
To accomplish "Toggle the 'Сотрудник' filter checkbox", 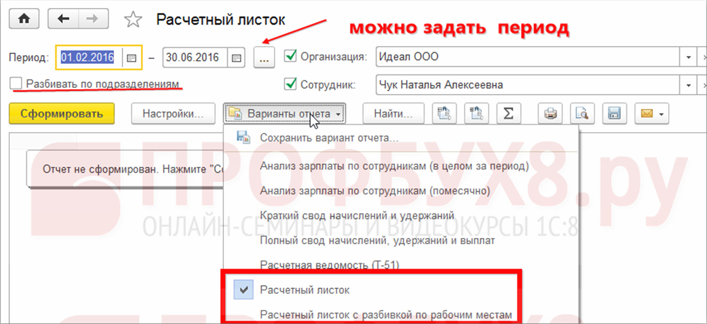I will pyautogui.click(x=291, y=85).
